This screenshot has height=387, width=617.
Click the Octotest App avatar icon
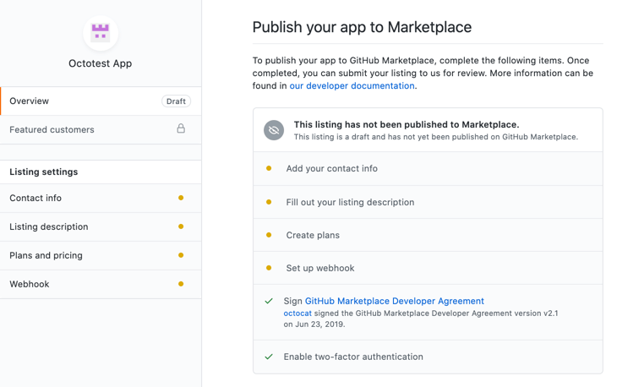pos(101,33)
